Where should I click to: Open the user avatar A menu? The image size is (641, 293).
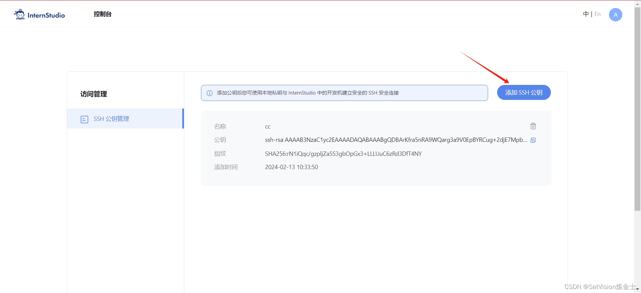[x=615, y=15]
